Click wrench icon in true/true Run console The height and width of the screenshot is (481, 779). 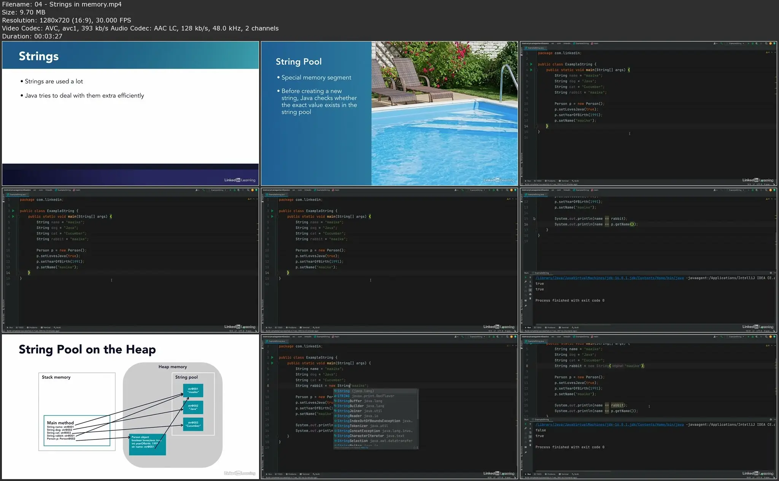point(526,282)
